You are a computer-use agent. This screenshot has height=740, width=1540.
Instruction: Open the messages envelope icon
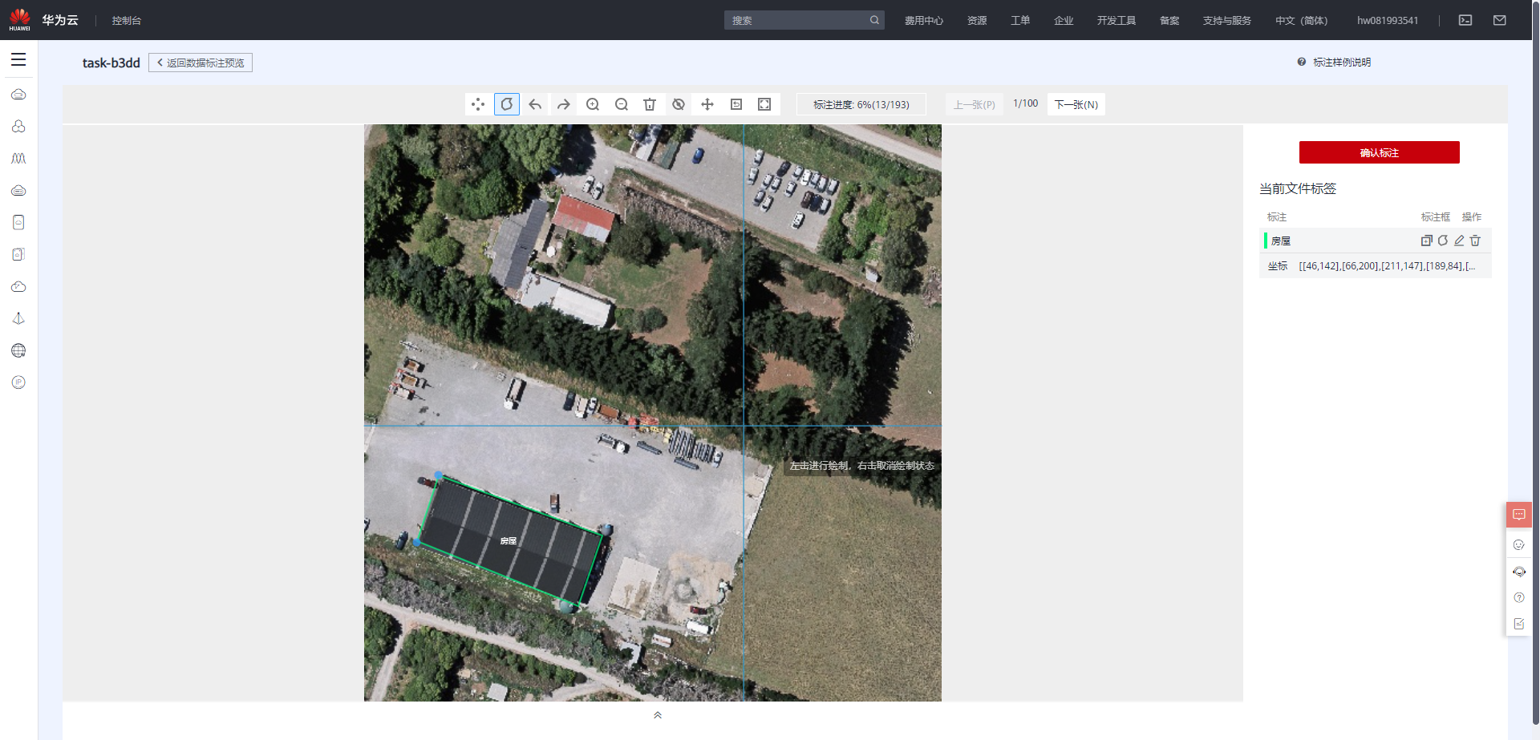tap(1500, 20)
